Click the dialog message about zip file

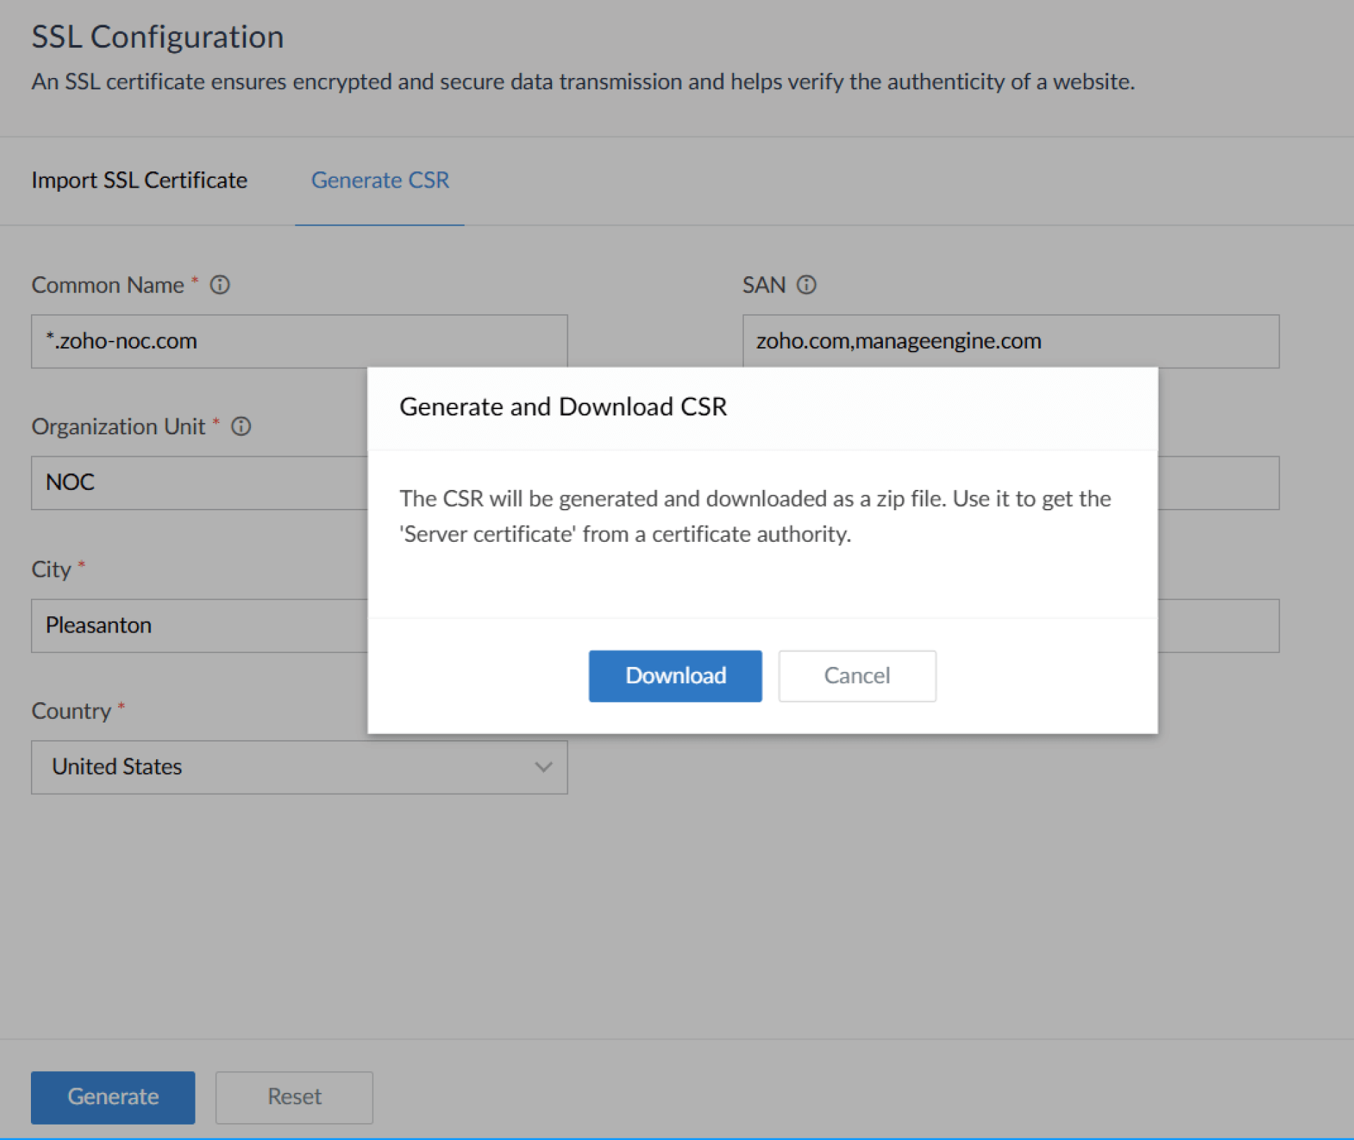(x=754, y=516)
